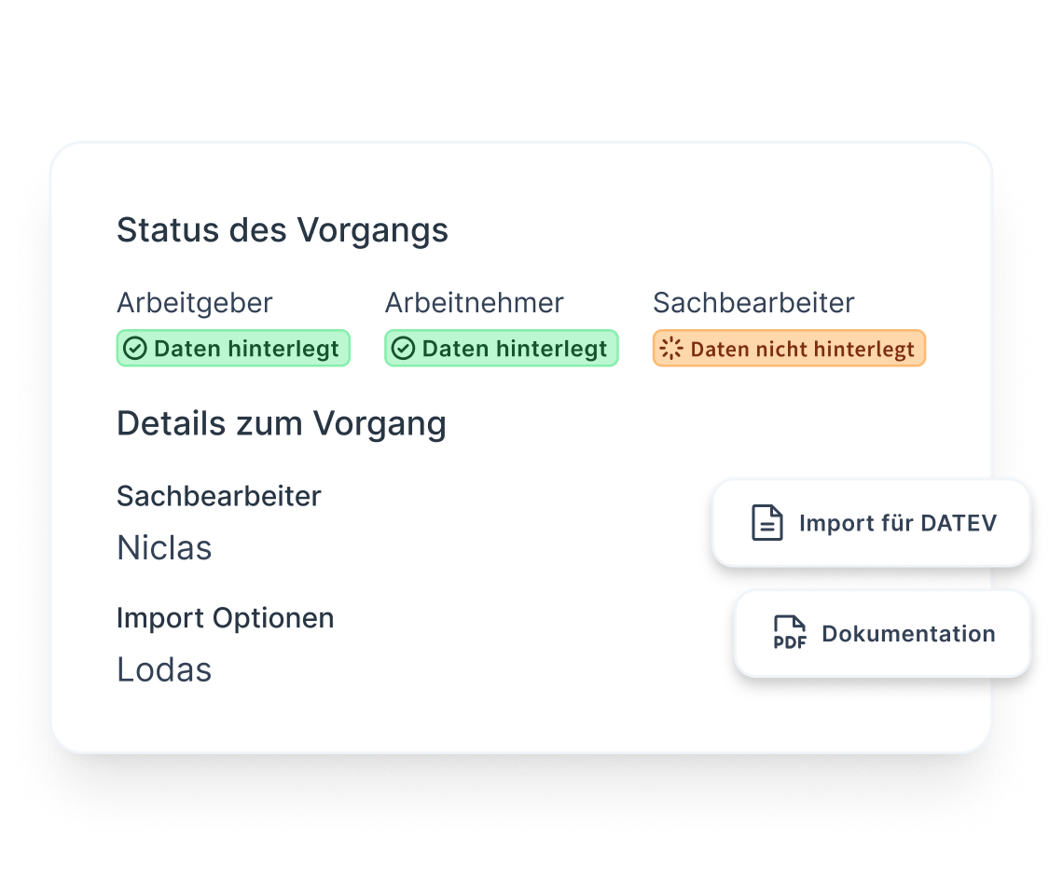Click the page icon inside the upper white button
The height and width of the screenshot is (895, 1063).
coord(765,523)
